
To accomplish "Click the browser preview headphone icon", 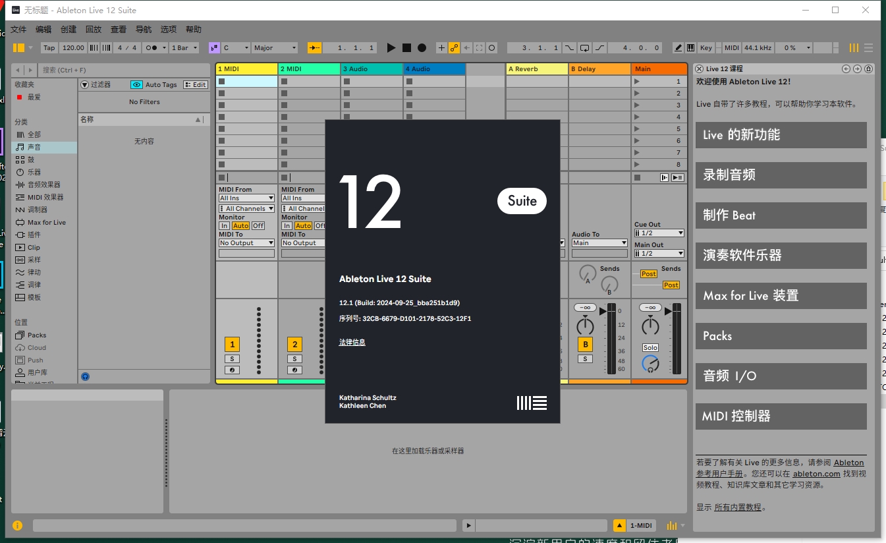I will click(85, 377).
